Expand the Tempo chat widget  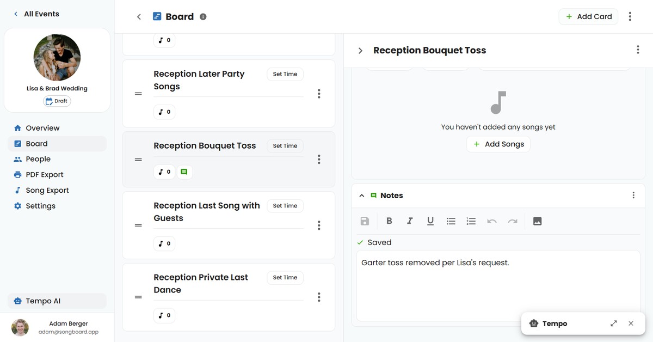pos(613,323)
